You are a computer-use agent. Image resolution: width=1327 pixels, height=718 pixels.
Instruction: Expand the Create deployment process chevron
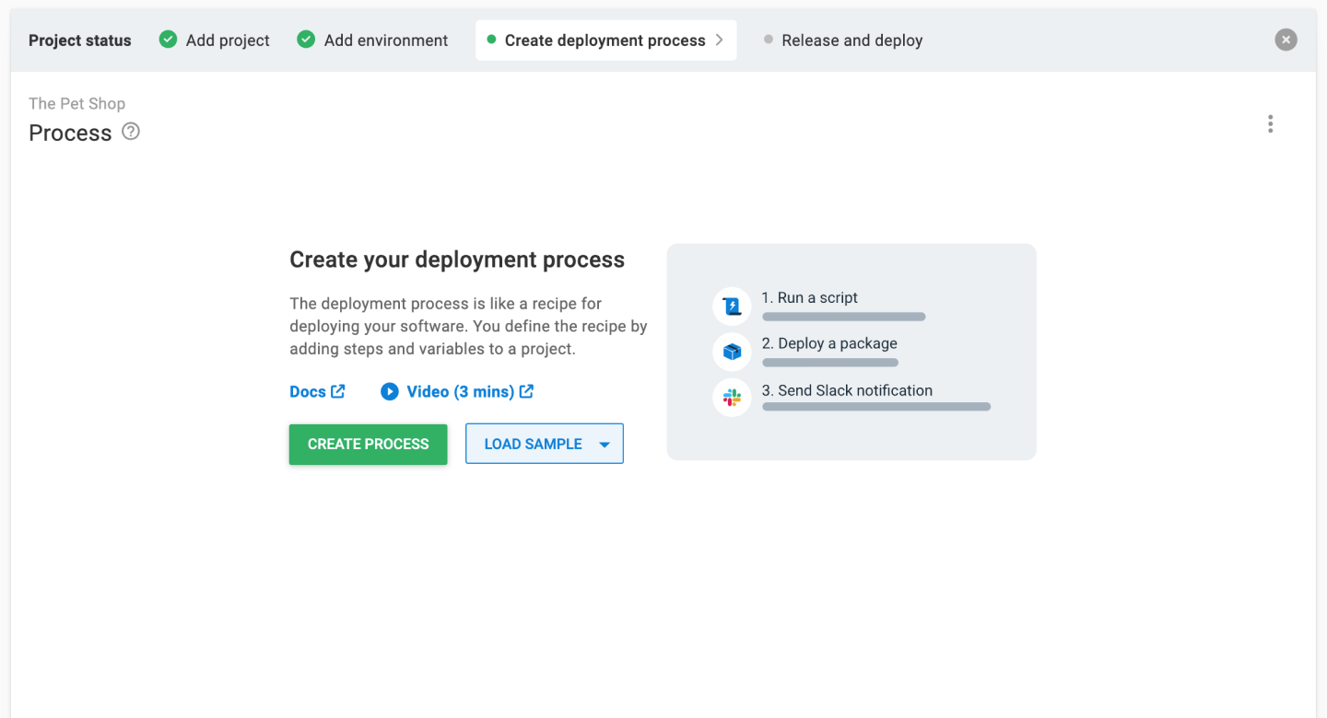pos(718,40)
